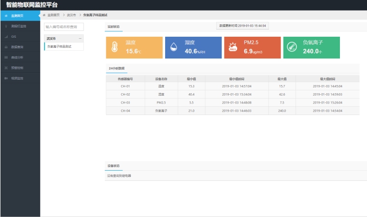
Task: Focus the 输入编号或名称查询 search field
Action: coord(64,27)
